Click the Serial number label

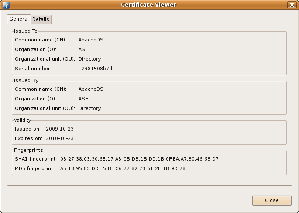(33, 69)
